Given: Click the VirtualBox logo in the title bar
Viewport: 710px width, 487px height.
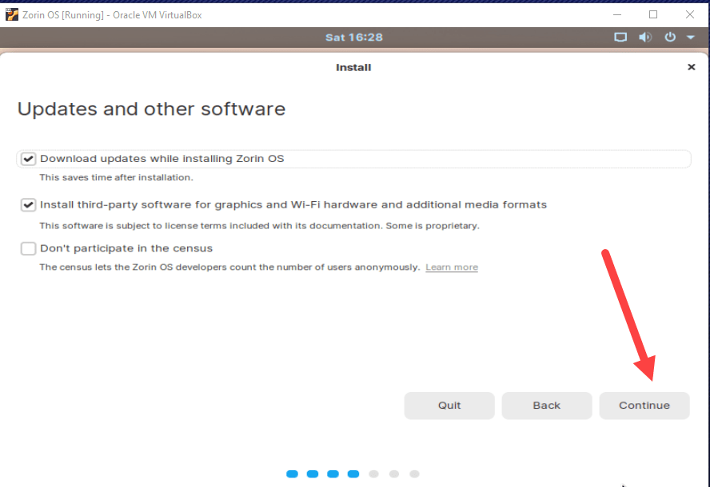Looking at the screenshot, I should (10, 14).
